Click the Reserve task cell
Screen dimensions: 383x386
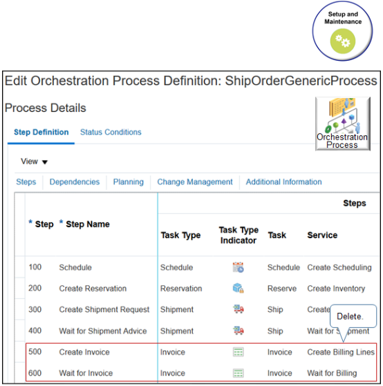coord(282,288)
